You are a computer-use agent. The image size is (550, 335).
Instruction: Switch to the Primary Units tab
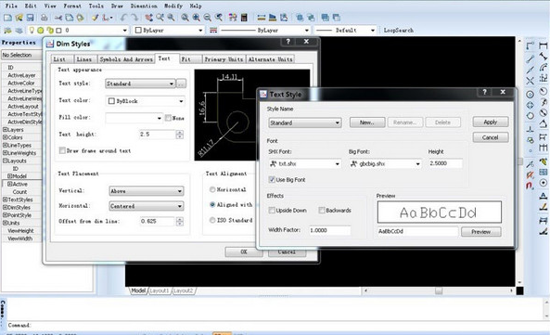point(224,59)
